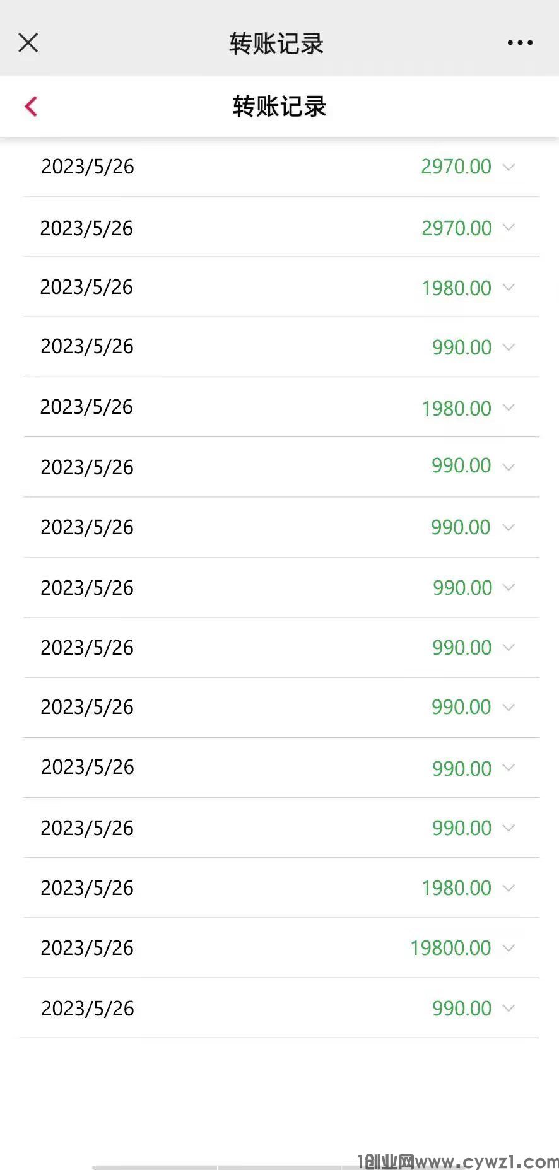
Task: Expand chevron of the first 1980.00 record
Action: [509, 288]
